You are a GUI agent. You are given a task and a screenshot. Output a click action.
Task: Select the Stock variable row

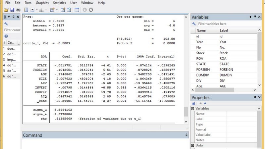click(224, 53)
